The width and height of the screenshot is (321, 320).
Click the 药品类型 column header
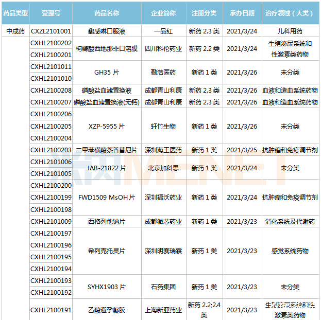[x=15, y=13]
